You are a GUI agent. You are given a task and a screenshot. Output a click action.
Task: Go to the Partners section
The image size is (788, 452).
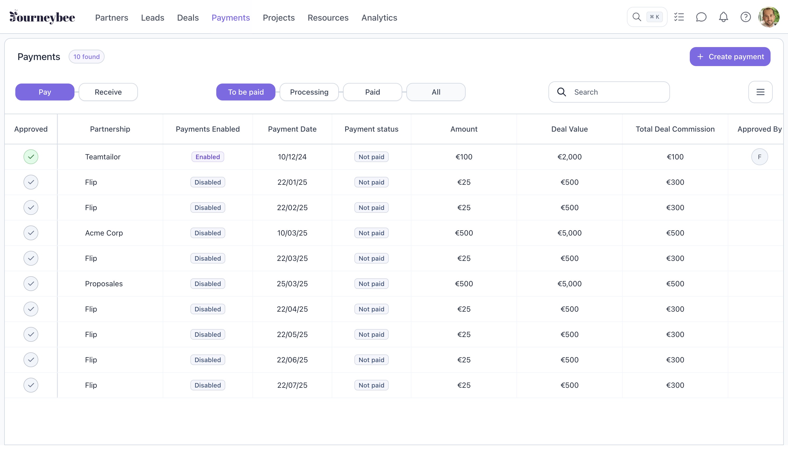[x=112, y=18]
